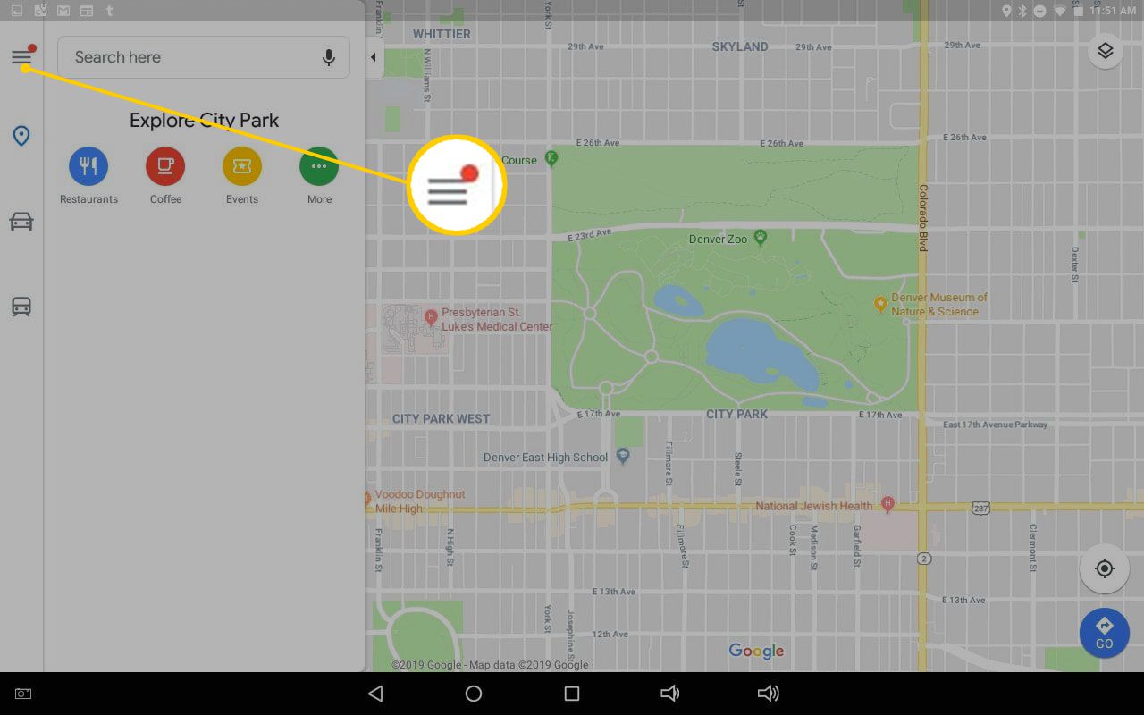Select the Transit bus tab
This screenshot has width=1144, height=715.
point(21,307)
